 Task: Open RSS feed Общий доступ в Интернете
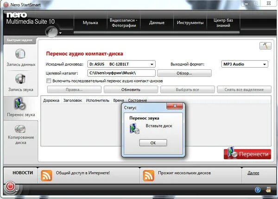[x=46, y=176]
